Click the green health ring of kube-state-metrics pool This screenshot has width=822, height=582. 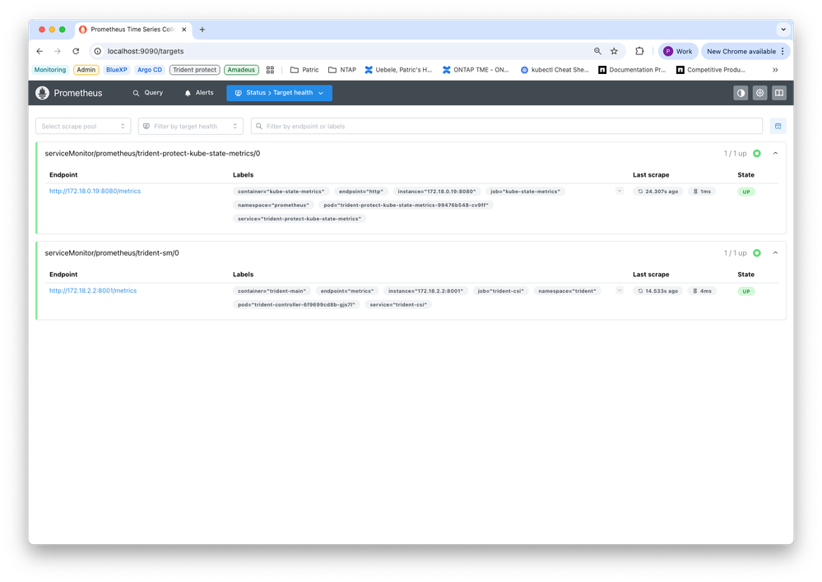(757, 154)
